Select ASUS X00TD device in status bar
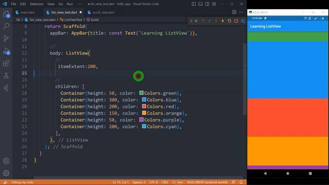This screenshot has width=329, height=185. point(207,182)
